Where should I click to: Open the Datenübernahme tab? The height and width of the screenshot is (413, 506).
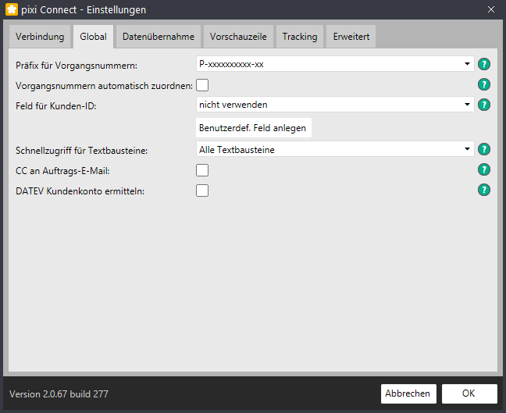tap(159, 37)
